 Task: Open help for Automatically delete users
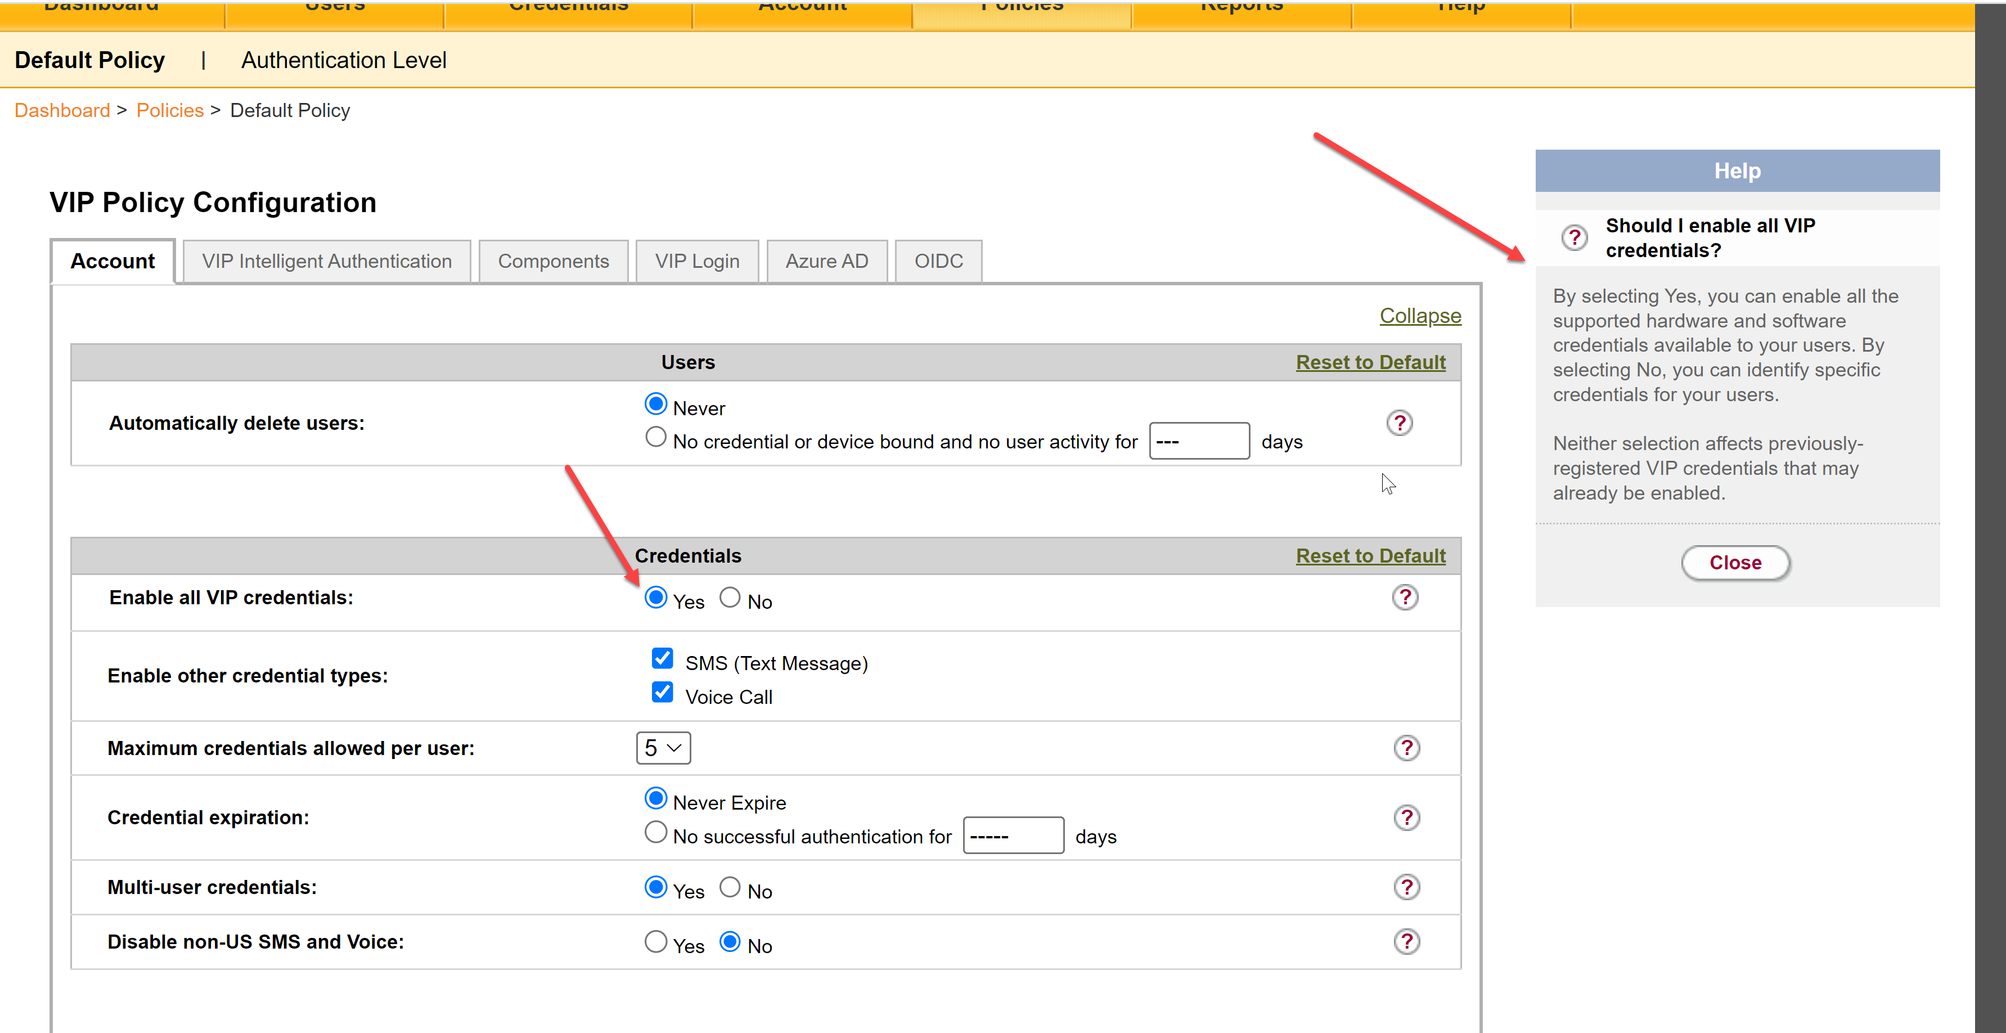coord(1398,423)
